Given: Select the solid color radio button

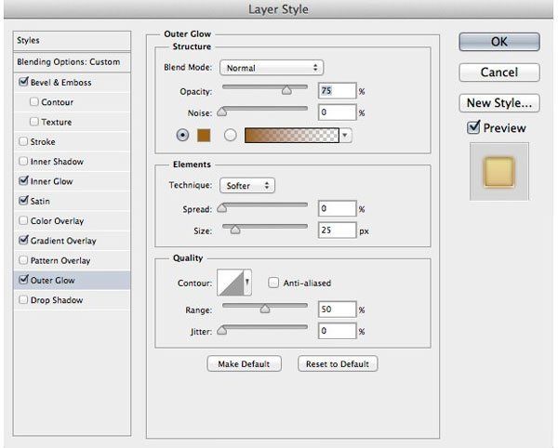Looking at the screenshot, I should 182,135.
